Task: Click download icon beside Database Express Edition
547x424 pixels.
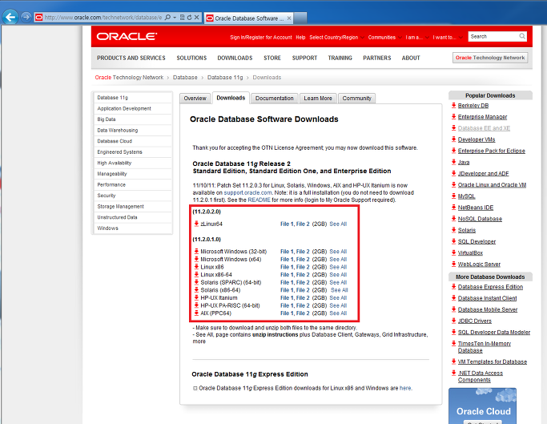Action: pyautogui.click(x=453, y=287)
